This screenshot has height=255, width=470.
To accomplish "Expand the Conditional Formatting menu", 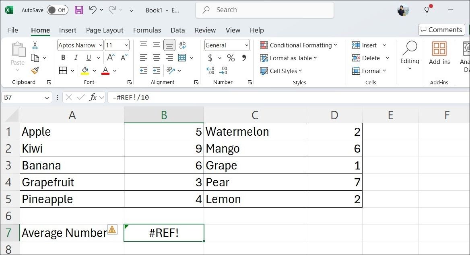I will coord(298,45).
